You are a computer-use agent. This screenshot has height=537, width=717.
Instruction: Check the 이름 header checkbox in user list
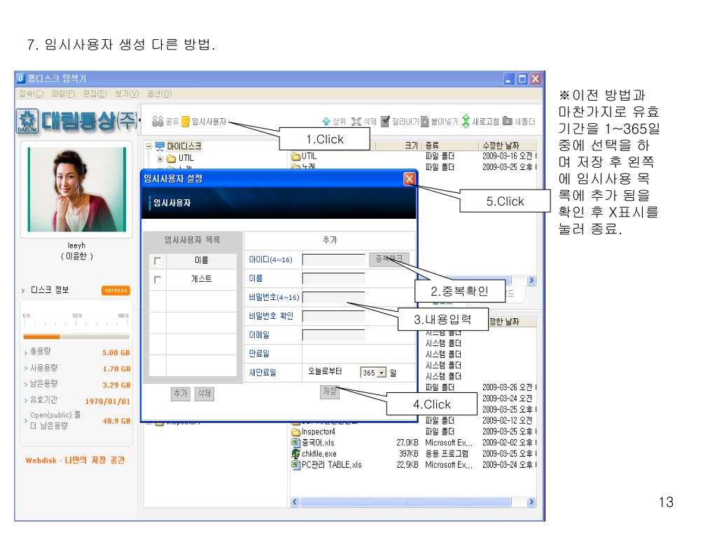[x=158, y=261]
